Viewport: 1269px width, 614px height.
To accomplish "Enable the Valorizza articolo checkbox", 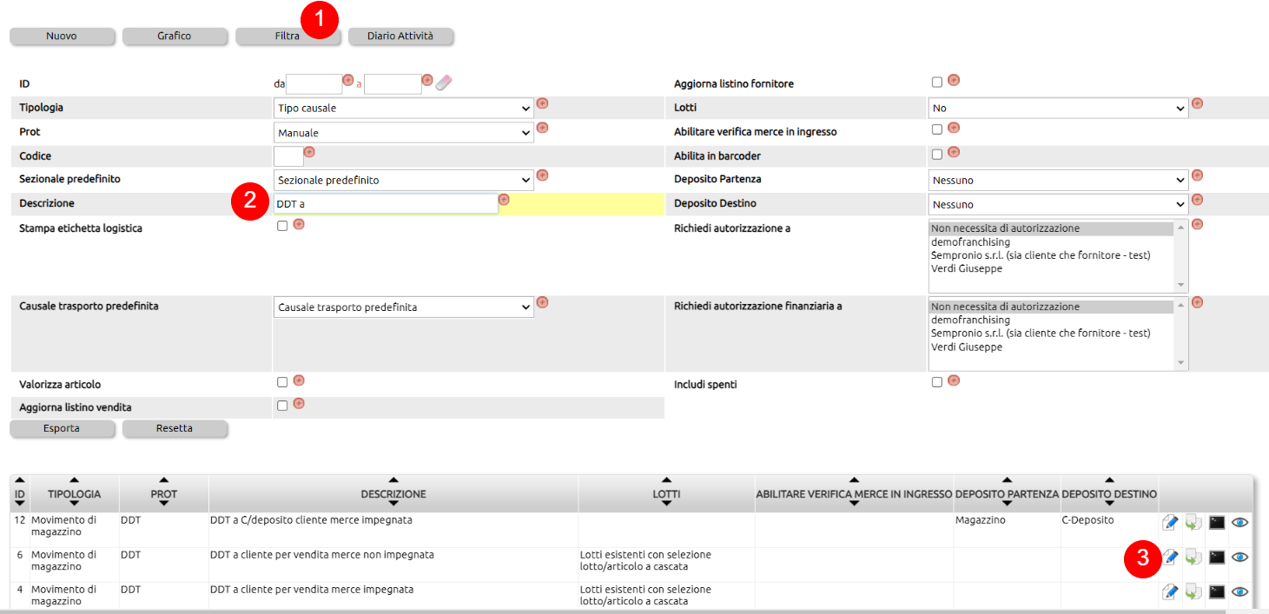I will 281,382.
